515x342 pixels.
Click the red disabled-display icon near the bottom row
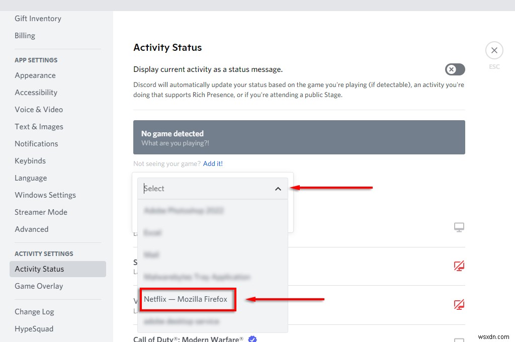tap(459, 304)
